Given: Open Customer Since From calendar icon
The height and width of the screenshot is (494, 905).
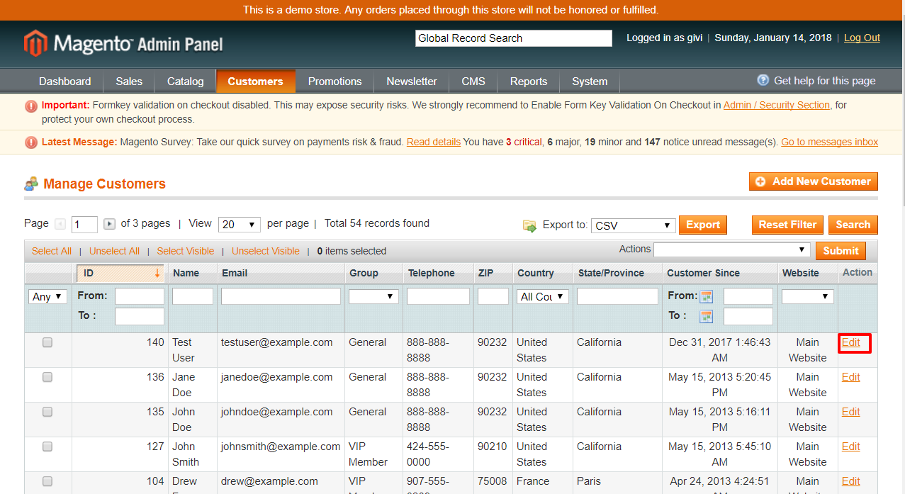Looking at the screenshot, I should (x=706, y=296).
